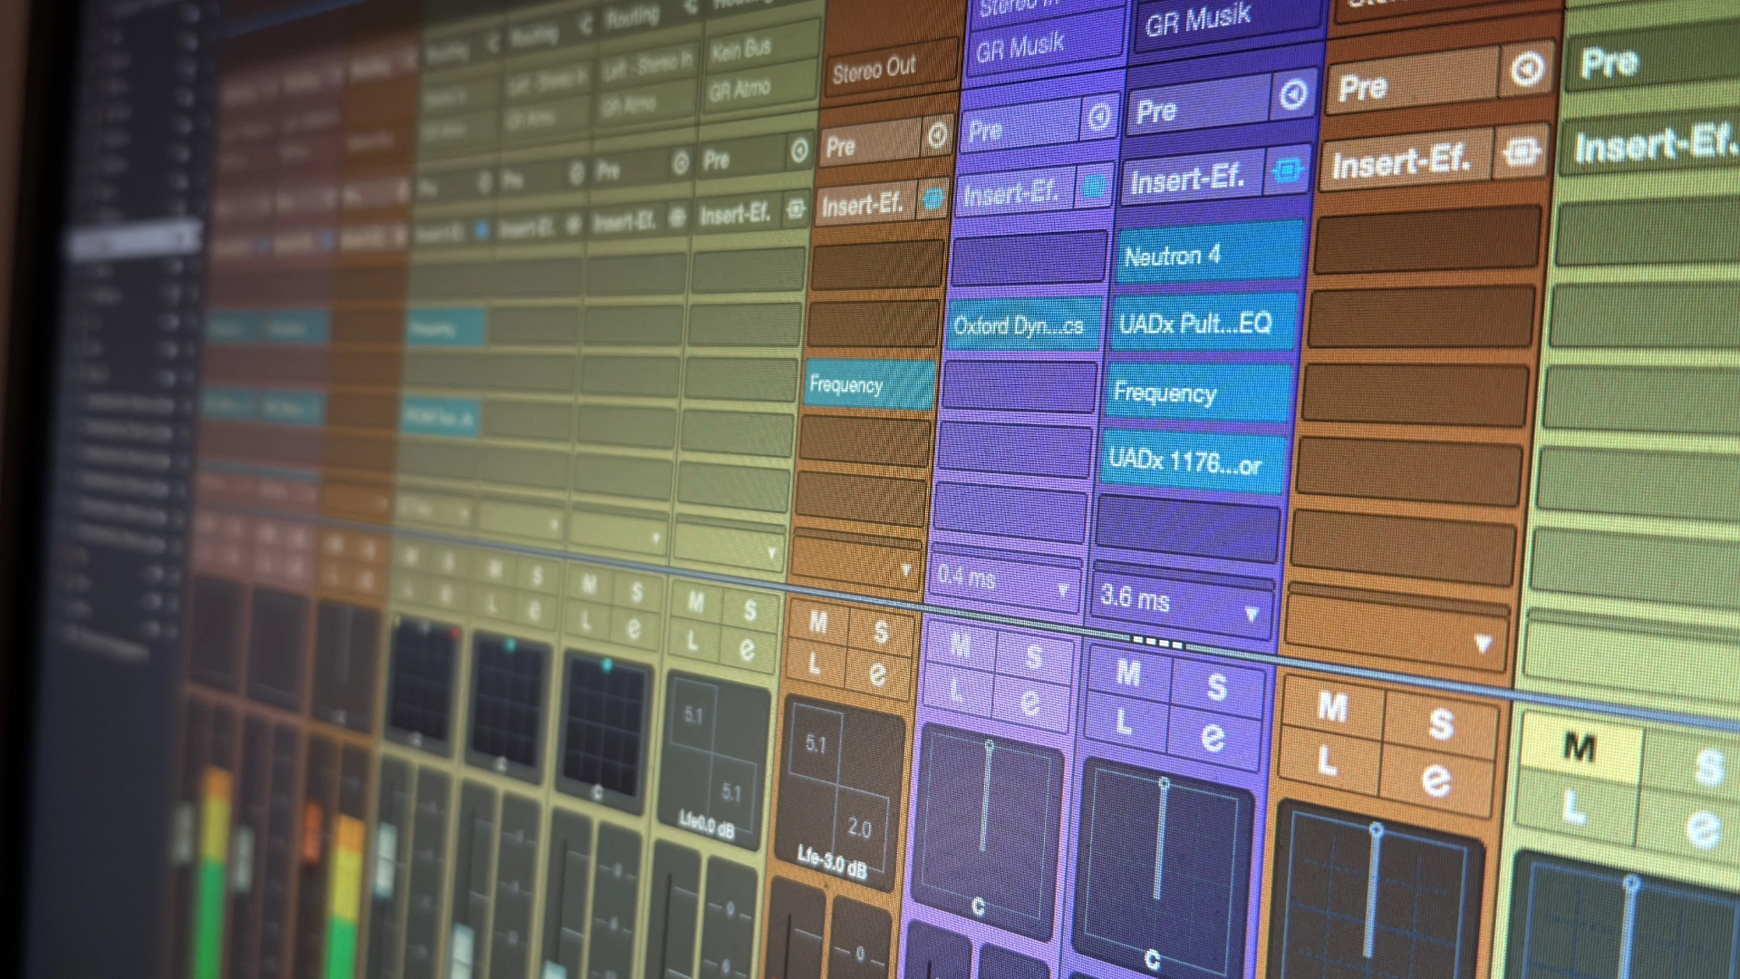Enable Listen on the 3.6 ms channel
The width and height of the screenshot is (1740, 979).
coord(1124,723)
